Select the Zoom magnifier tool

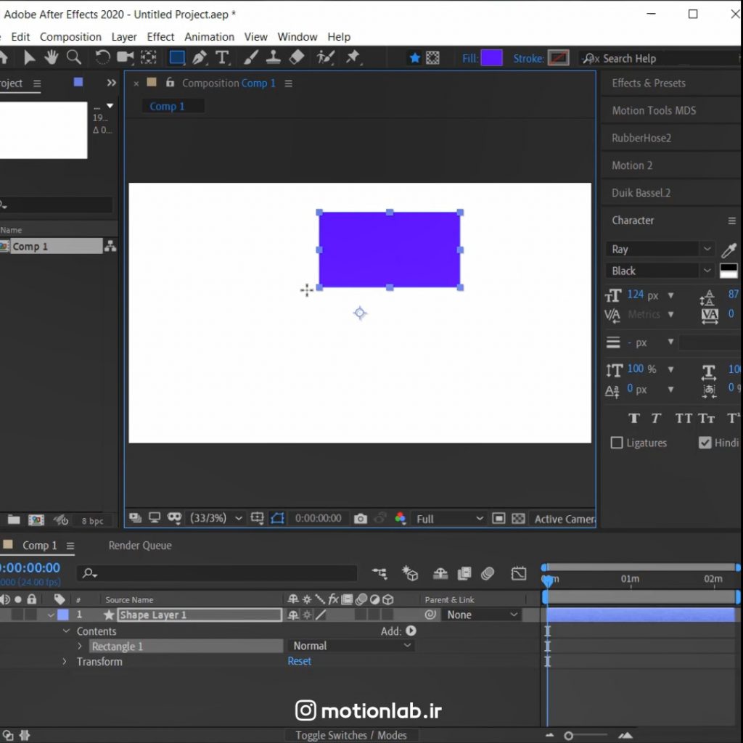click(x=74, y=58)
